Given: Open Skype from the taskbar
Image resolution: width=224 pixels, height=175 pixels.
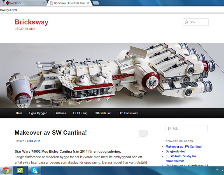Looking at the screenshot, I should [34, 170].
